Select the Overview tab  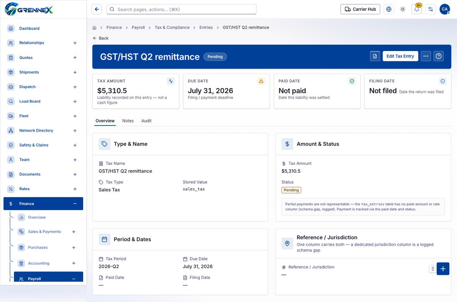click(105, 121)
